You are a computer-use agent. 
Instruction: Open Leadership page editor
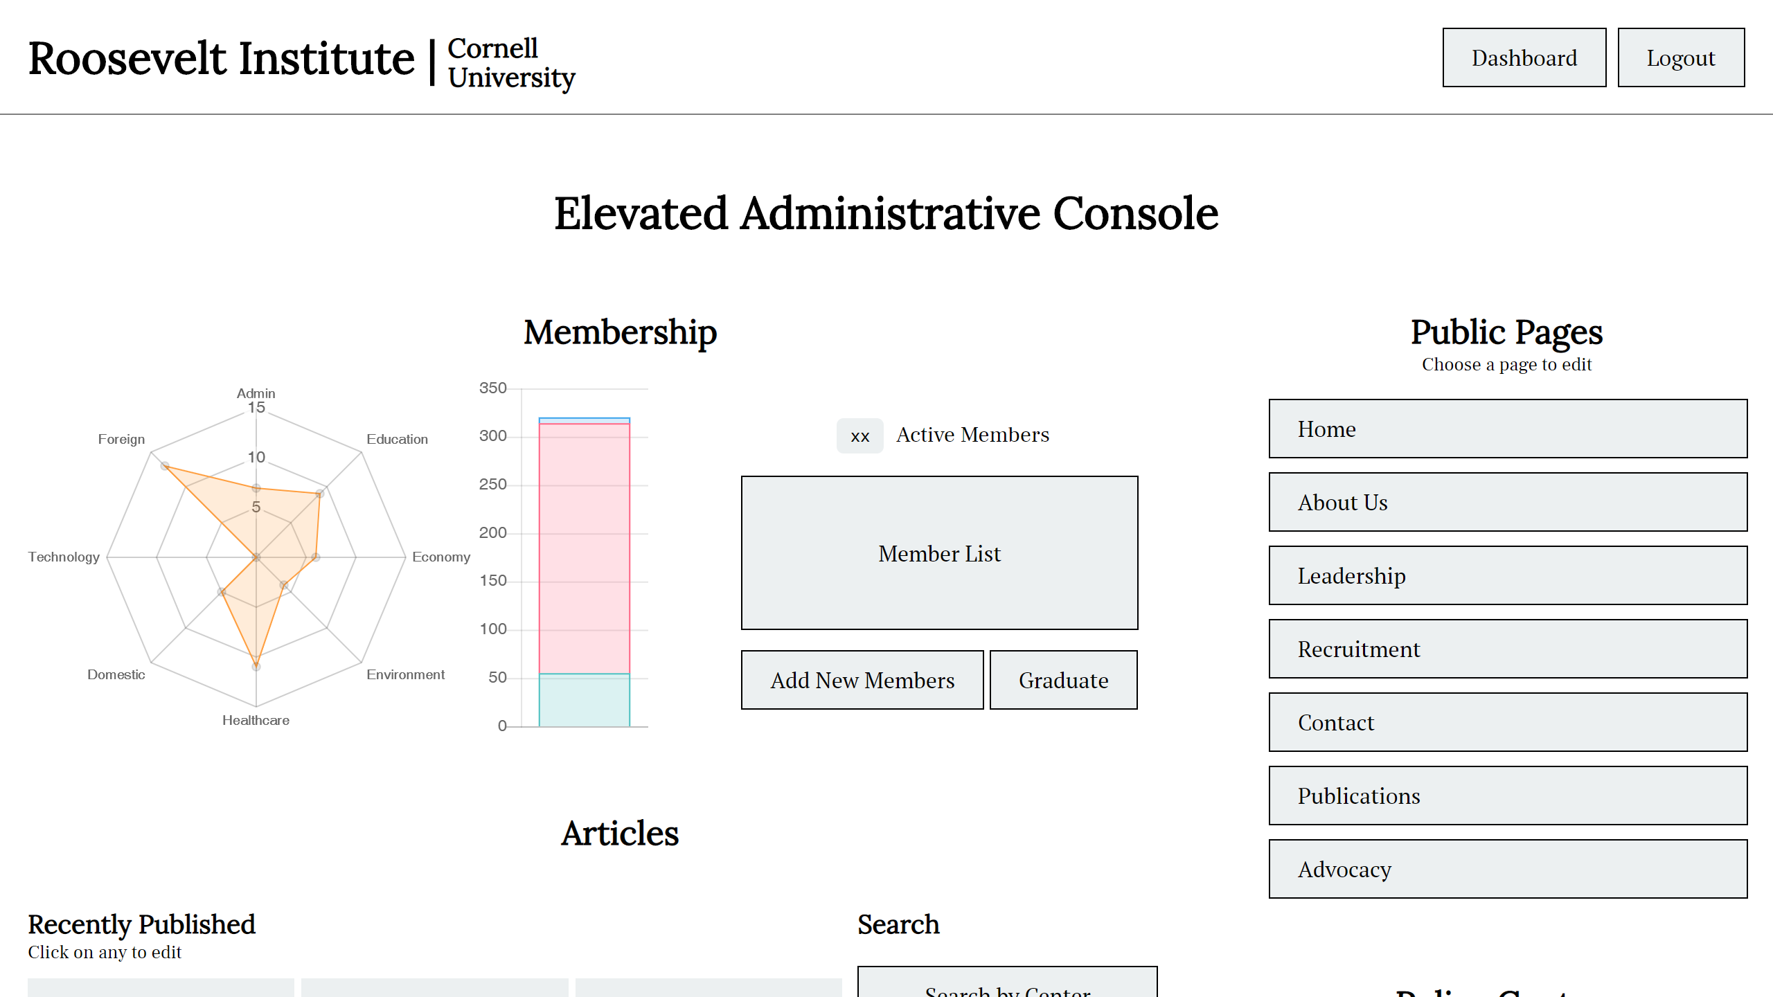(x=1508, y=575)
